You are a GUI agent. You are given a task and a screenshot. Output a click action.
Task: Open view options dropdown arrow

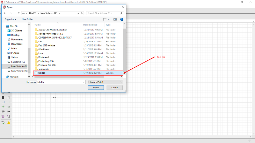coord(109,19)
